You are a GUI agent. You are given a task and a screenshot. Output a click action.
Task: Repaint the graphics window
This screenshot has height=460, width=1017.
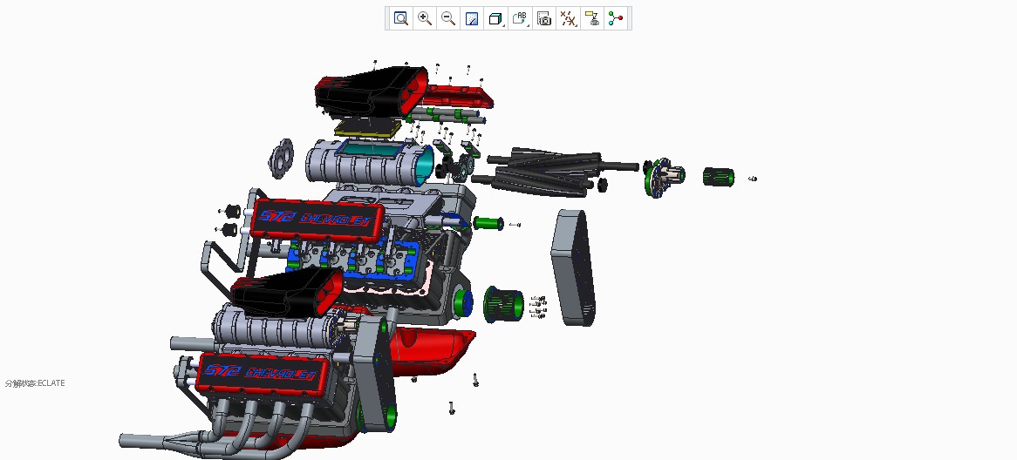(472, 18)
